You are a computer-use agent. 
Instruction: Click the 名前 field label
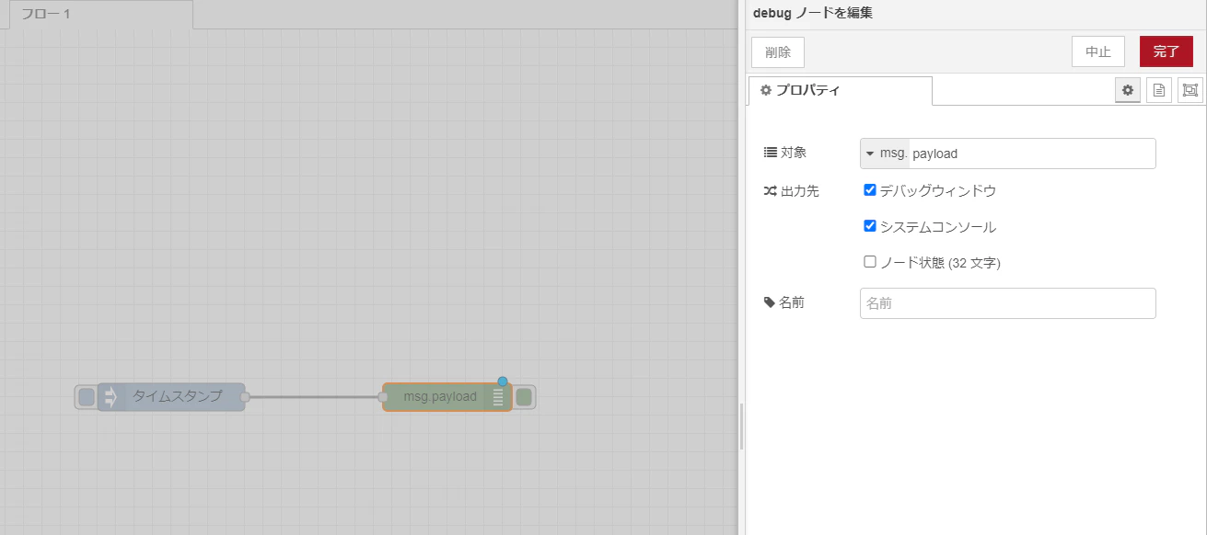point(792,302)
